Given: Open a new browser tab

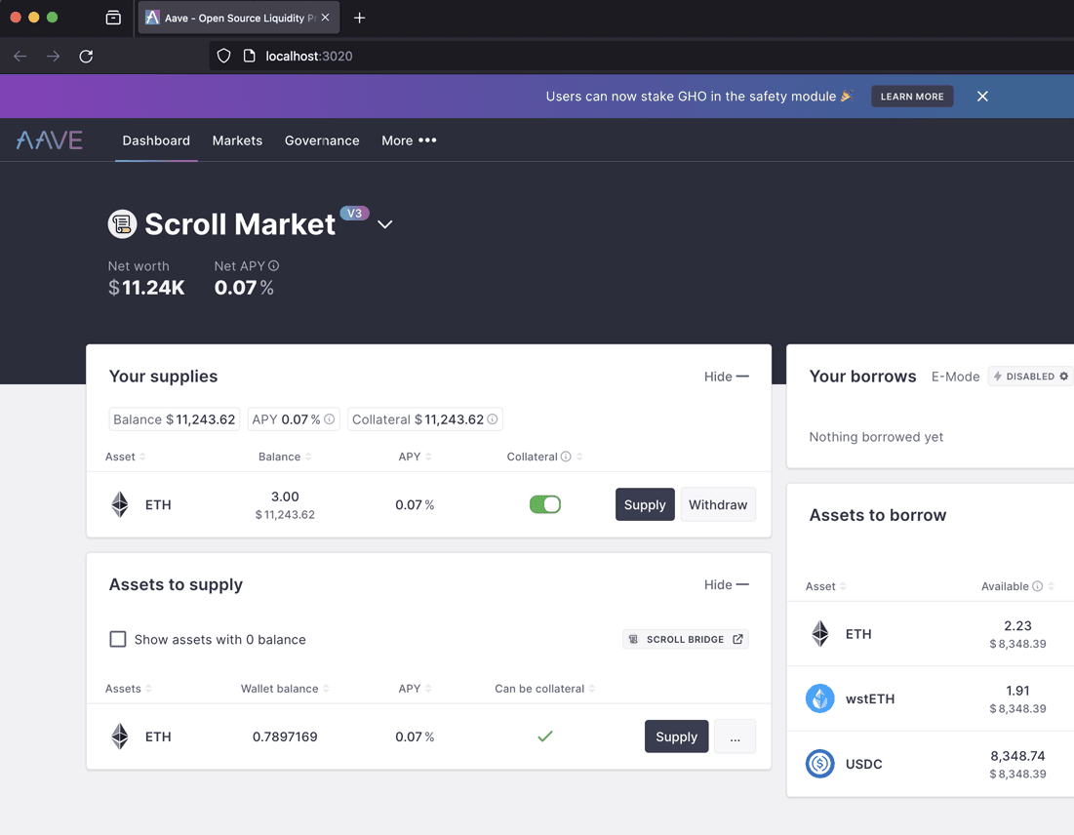Looking at the screenshot, I should 360,18.
